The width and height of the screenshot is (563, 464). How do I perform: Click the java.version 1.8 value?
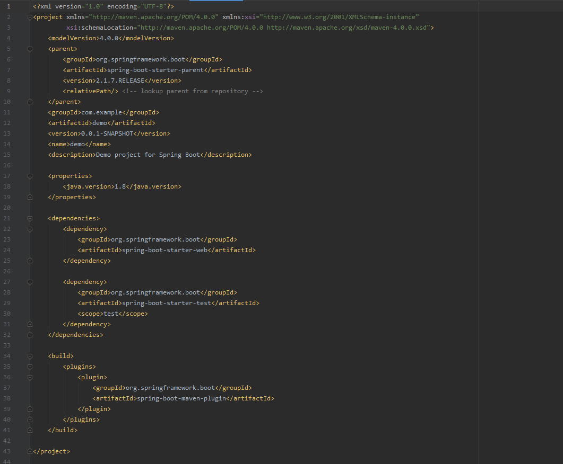click(x=120, y=186)
